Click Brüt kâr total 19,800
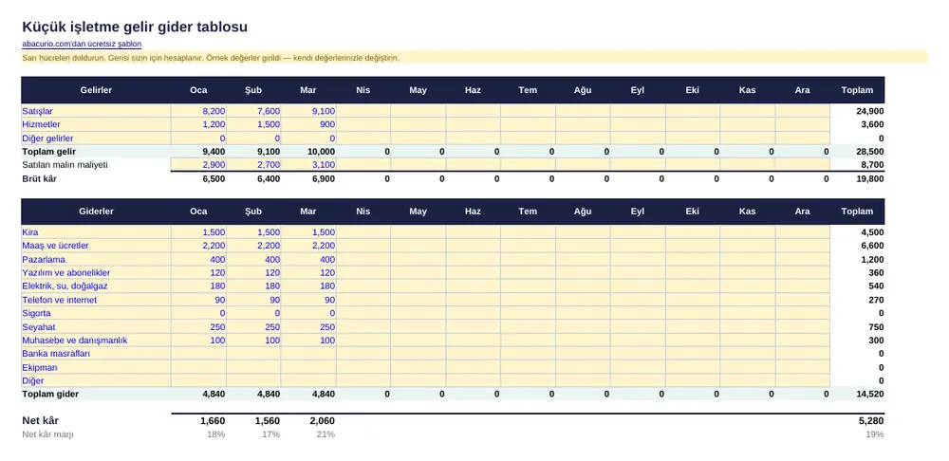Image resolution: width=949 pixels, height=461 pixels. (871, 179)
